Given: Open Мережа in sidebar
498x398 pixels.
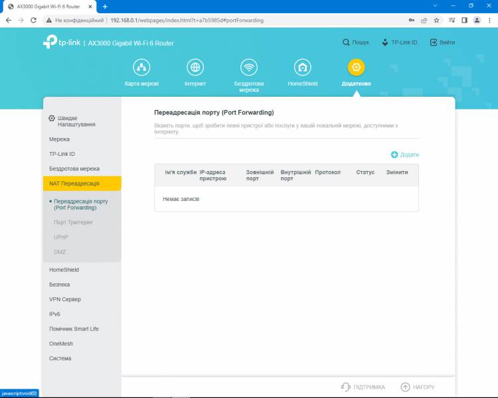Looking at the screenshot, I should click(x=59, y=139).
